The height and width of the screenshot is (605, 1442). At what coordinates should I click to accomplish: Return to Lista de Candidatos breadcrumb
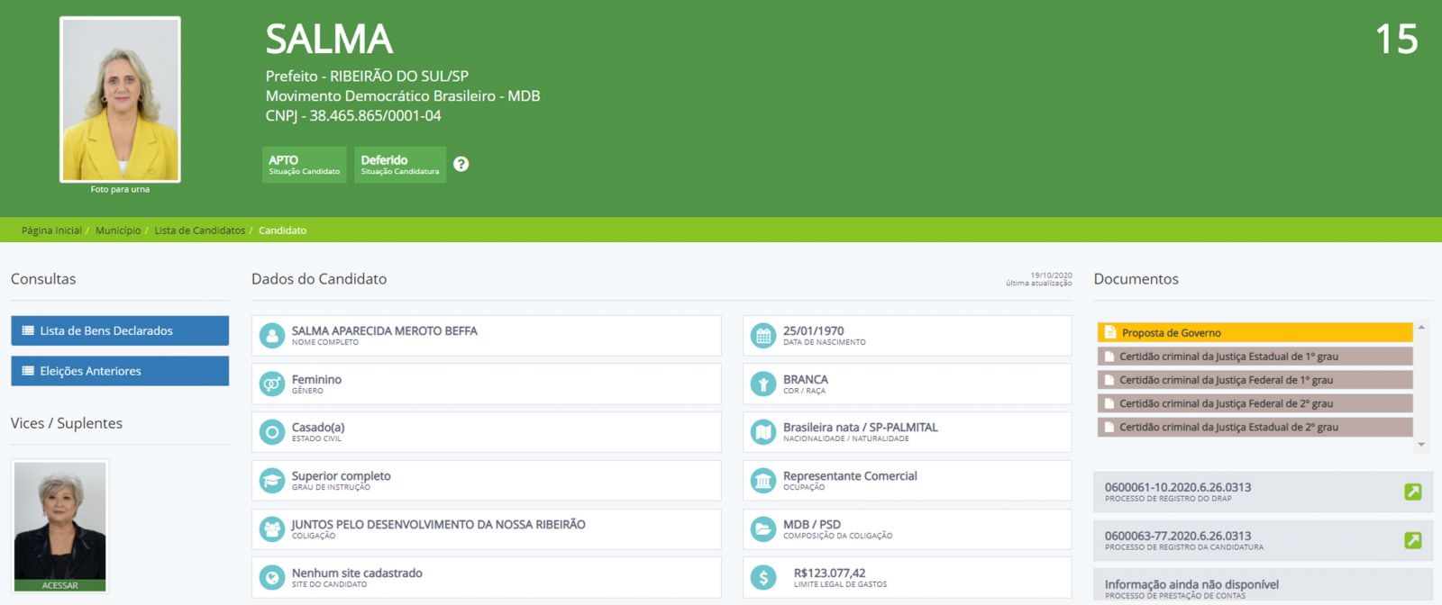pyautogui.click(x=199, y=230)
